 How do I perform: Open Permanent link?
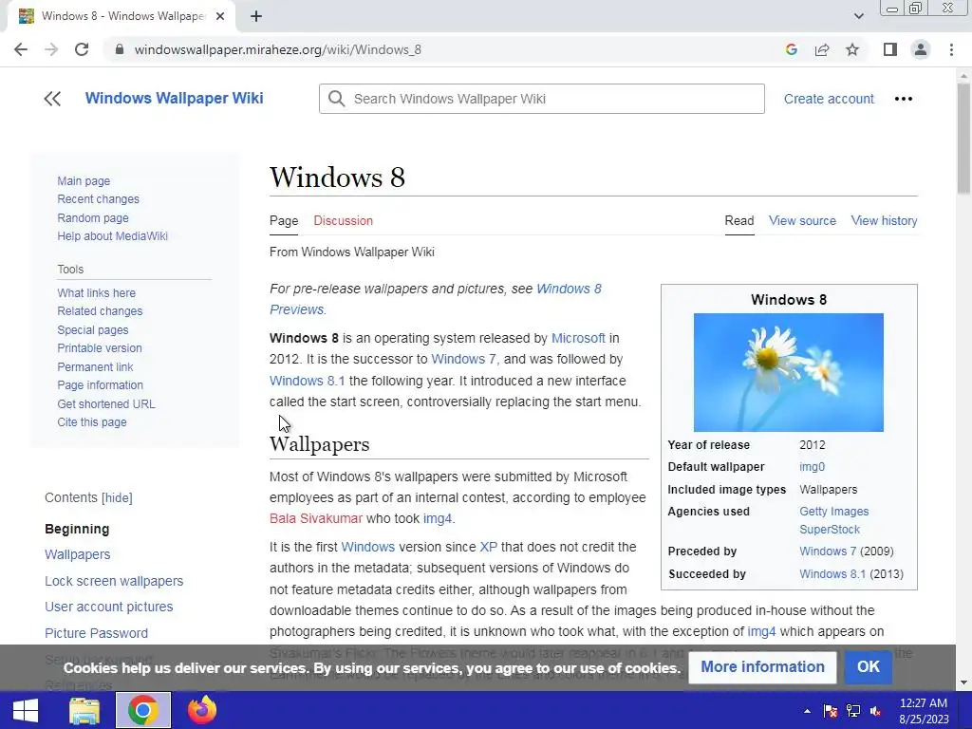[95, 366]
